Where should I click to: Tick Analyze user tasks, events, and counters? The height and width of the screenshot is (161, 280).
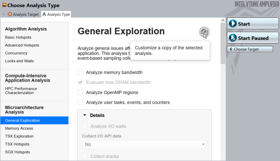tap(80, 103)
